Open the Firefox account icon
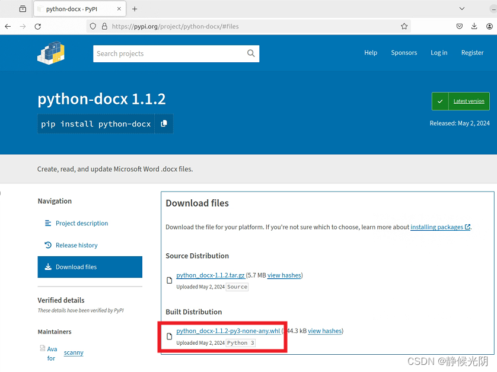The image size is (497, 372). (489, 26)
